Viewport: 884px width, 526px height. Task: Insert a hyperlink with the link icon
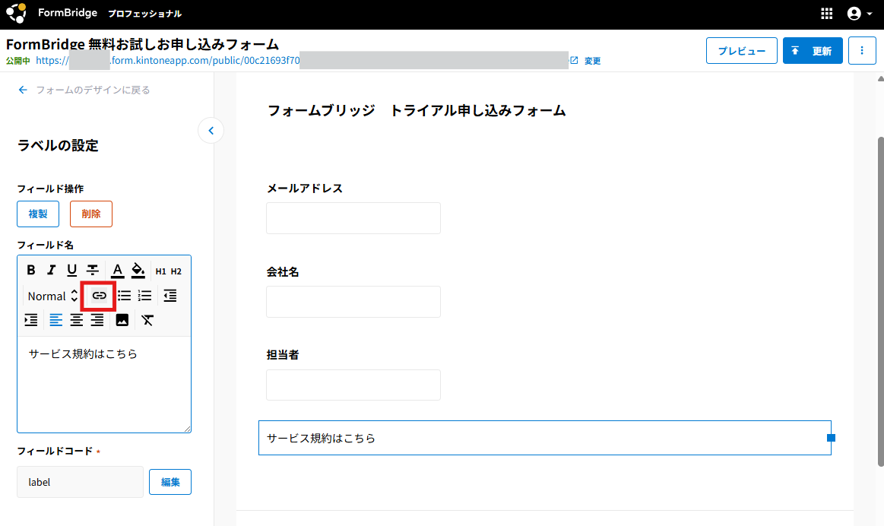coord(100,296)
